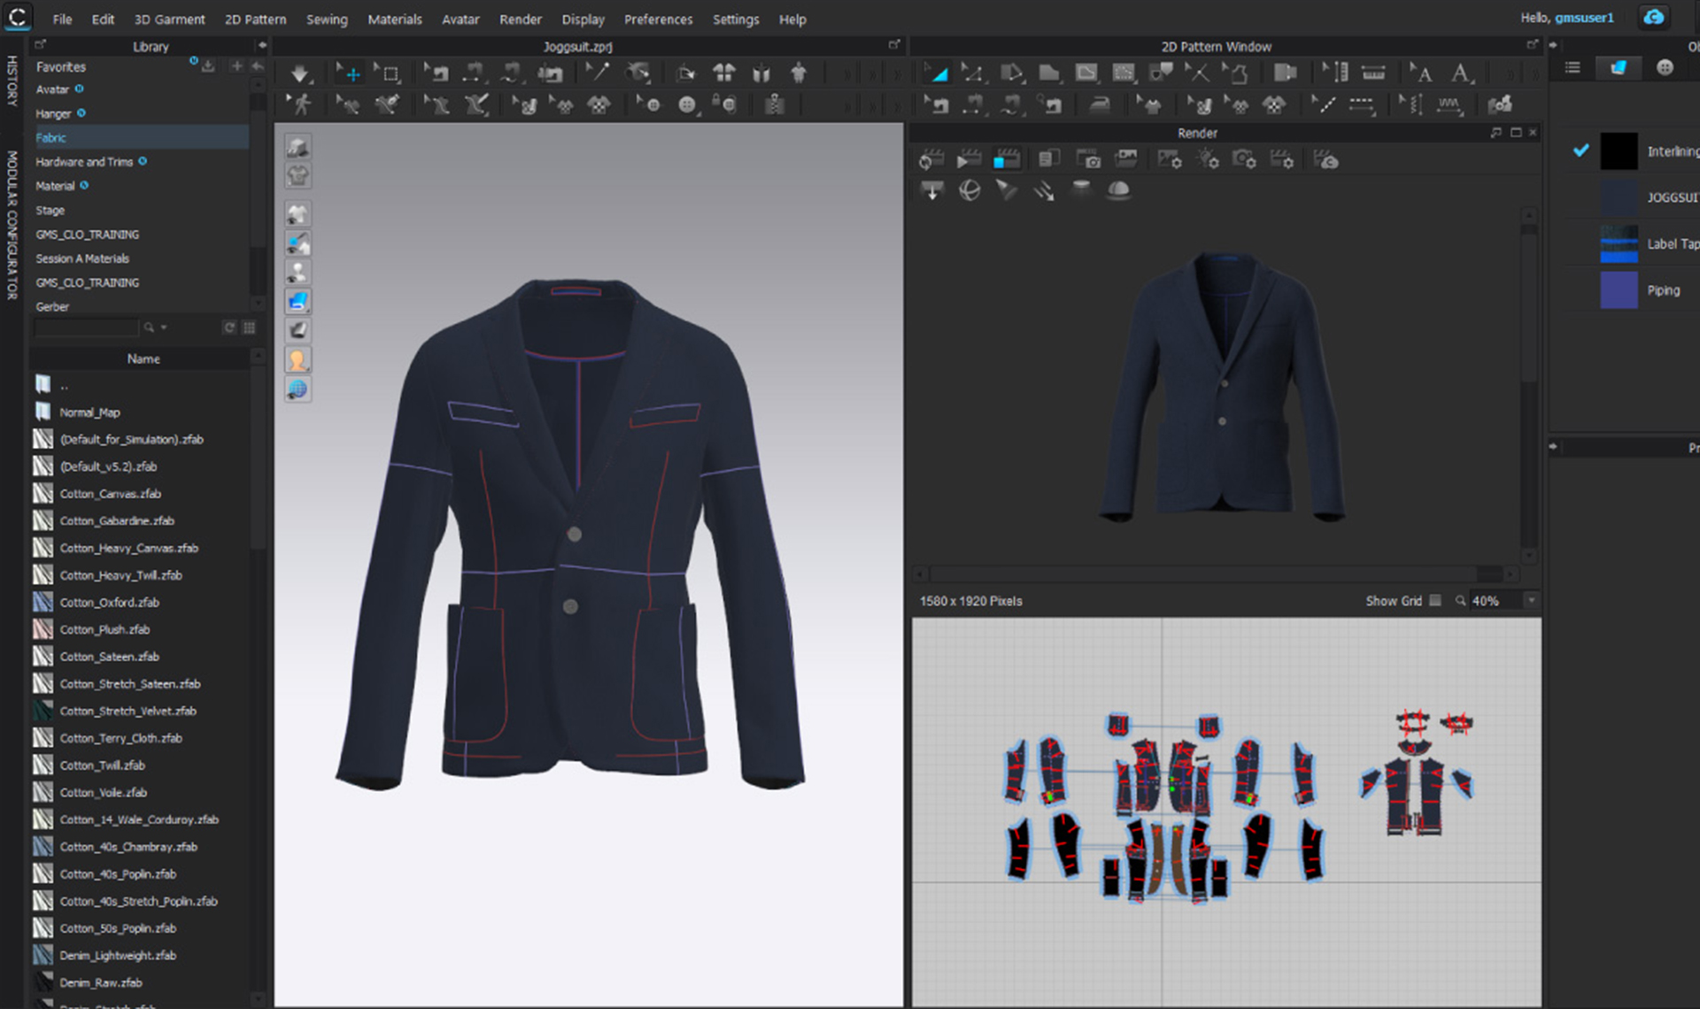
Task: Click the Cotton_Oxford.zfab fabric
Action: [x=109, y=603]
